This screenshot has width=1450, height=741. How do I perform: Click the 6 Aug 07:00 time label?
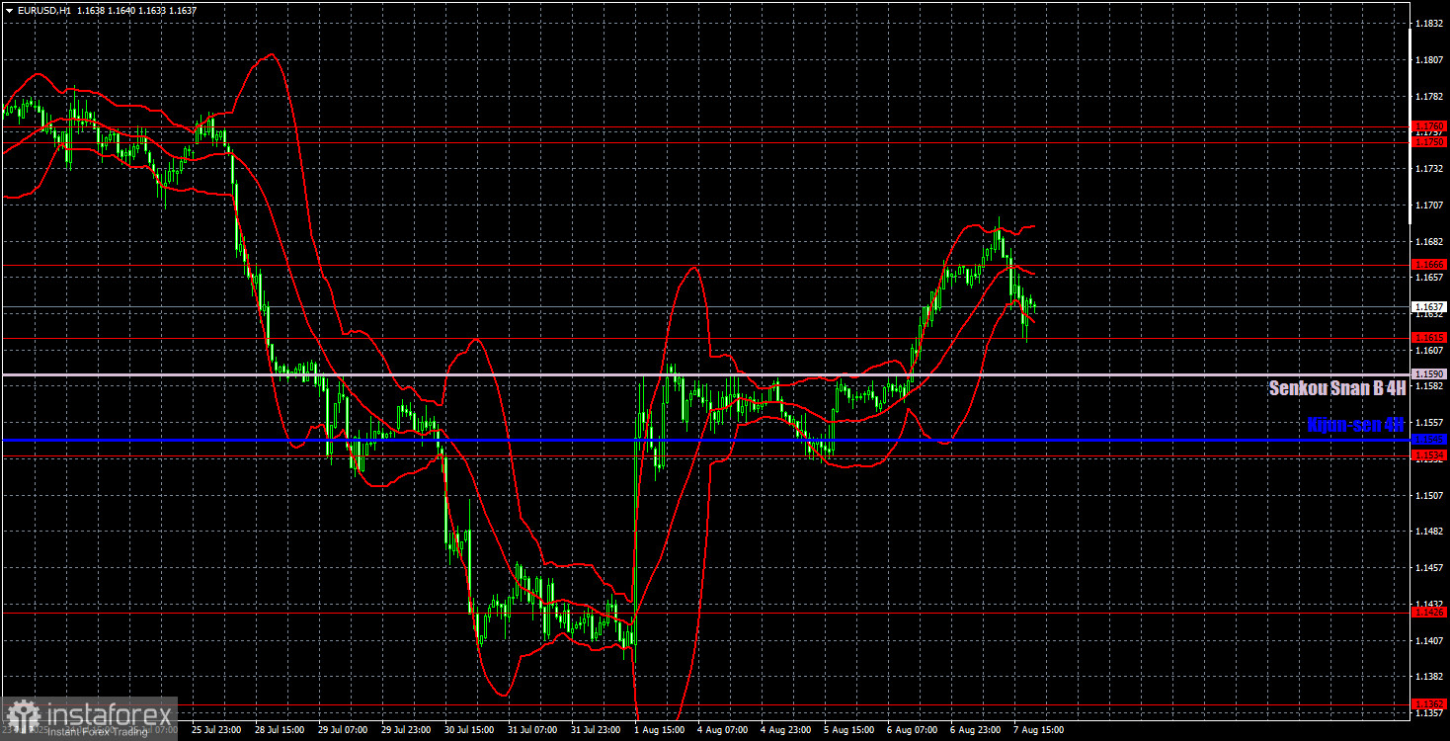click(914, 730)
